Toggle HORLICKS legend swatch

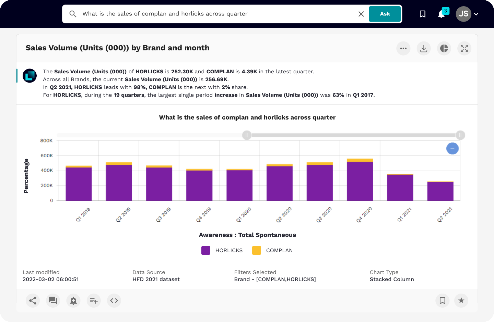206,250
